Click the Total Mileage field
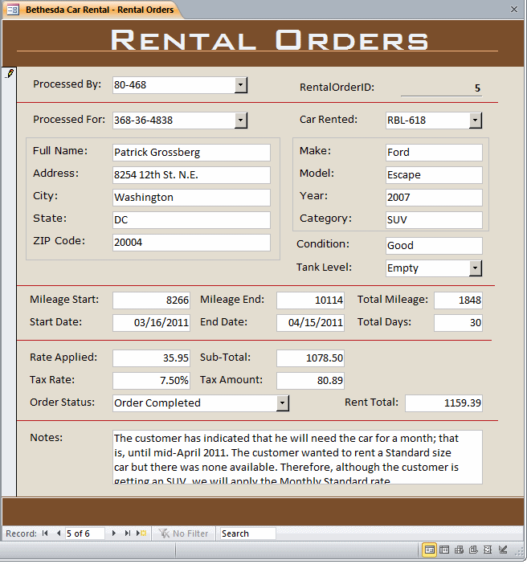 458,300
